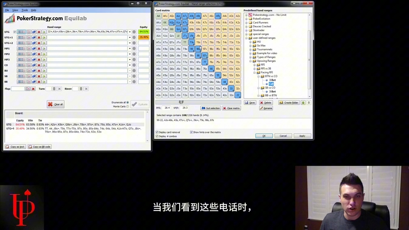409x230 pixels.
Task: Click the Copy as BB code button
Action: [x=39, y=147]
